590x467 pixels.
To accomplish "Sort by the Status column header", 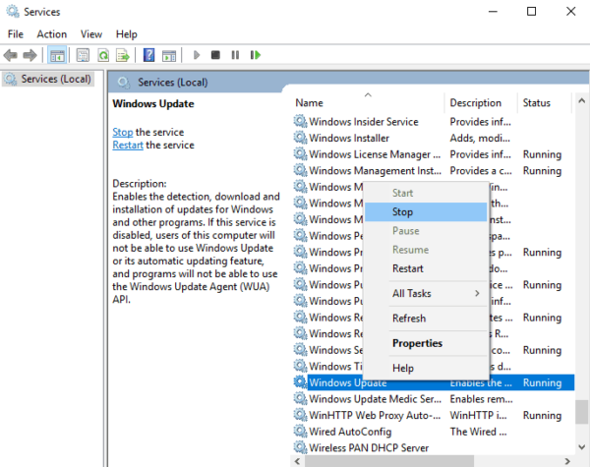I will click(545, 102).
